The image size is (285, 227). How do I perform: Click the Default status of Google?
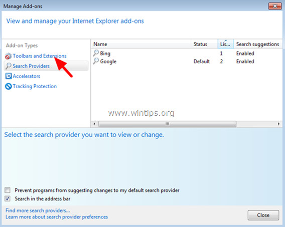(x=202, y=62)
